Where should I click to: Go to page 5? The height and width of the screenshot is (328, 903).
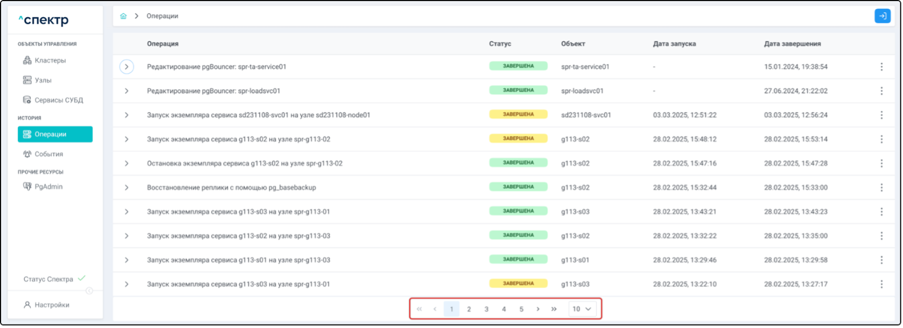click(x=521, y=309)
